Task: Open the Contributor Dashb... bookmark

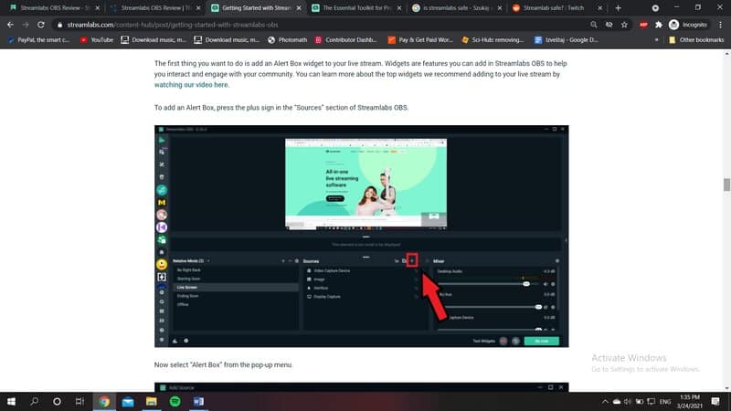Action: click(346, 40)
